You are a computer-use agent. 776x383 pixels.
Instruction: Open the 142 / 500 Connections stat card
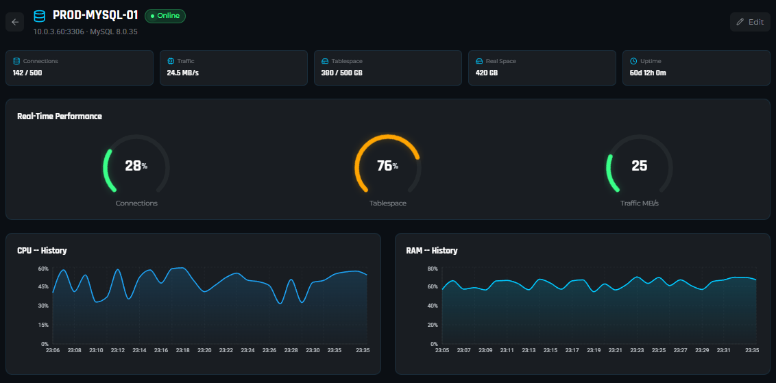tap(79, 67)
